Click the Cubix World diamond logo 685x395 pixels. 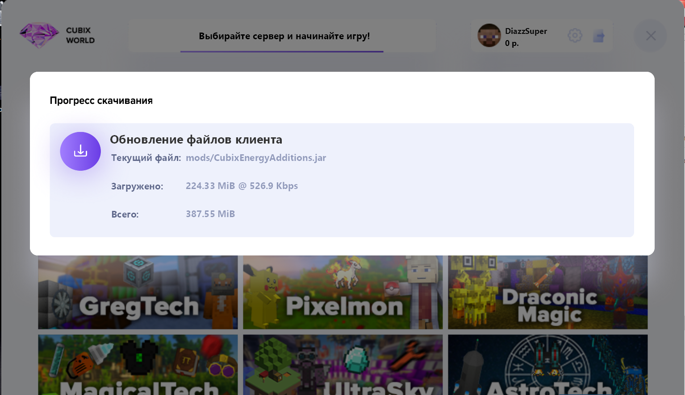pyautogui.click(x=39, y=35)
